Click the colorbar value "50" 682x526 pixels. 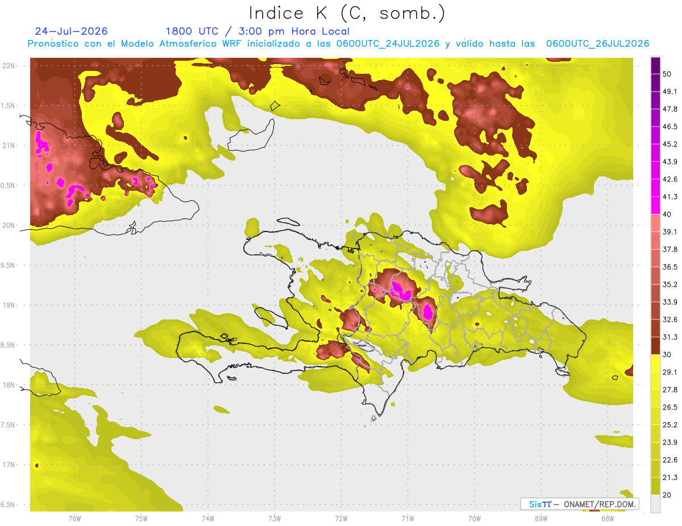pos(668,74)
